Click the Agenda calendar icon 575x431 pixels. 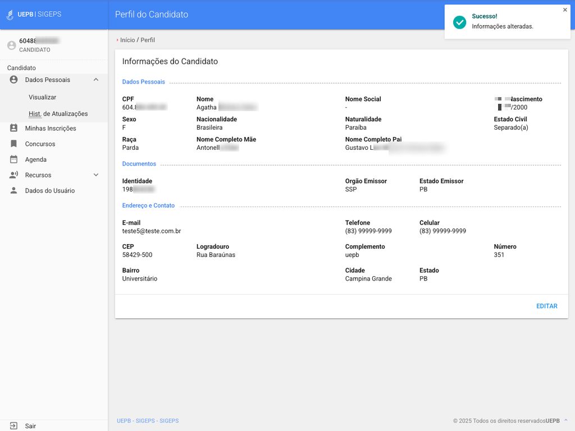pyautogui.click(x=13, y=159)
